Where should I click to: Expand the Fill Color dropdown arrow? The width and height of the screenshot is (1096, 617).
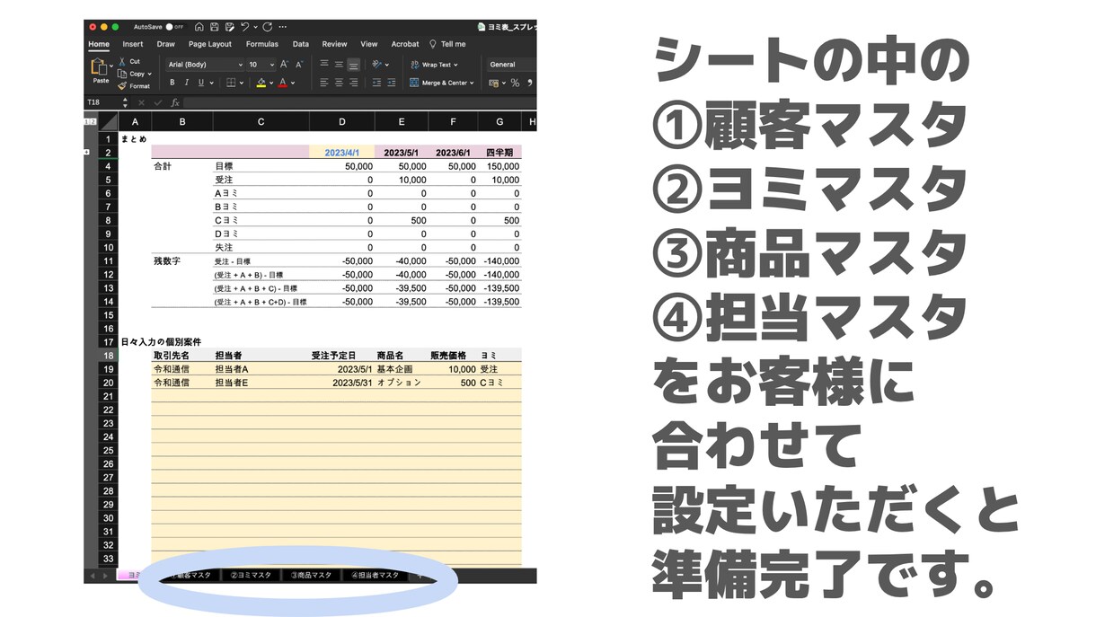[271, 84]
